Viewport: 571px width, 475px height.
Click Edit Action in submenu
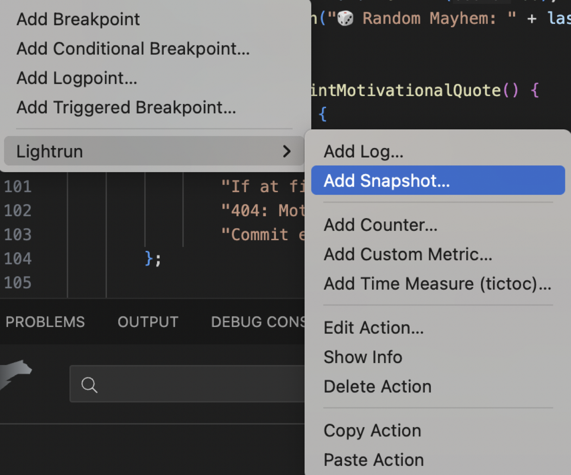(373, 328)
